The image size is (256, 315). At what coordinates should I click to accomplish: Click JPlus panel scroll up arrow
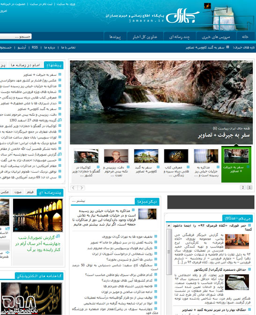click(169, 226)
